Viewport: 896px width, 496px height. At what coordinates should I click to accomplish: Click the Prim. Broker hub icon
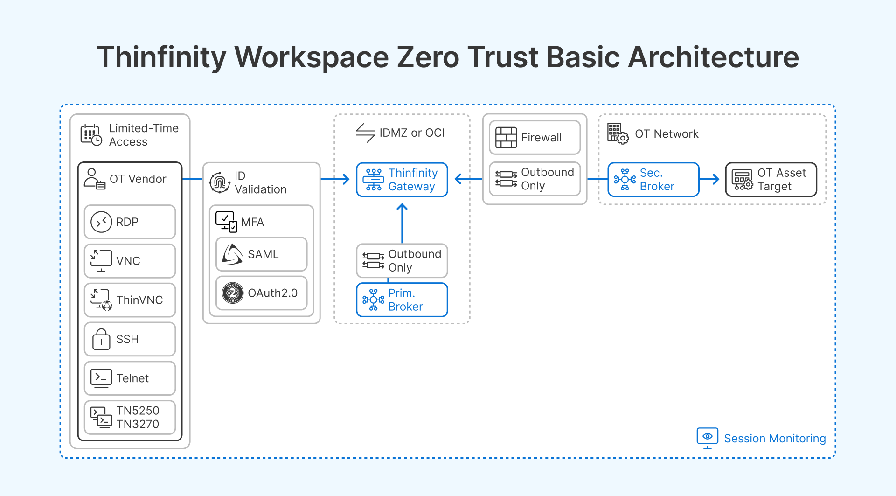pyautogui.click(x=373, y=300)
